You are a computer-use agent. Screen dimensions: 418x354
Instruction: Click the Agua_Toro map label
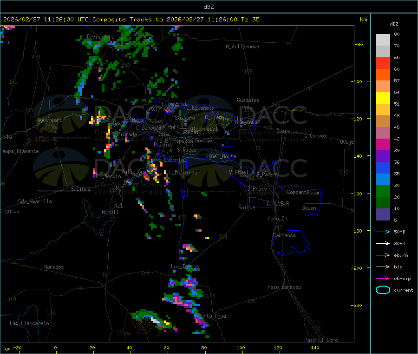pos(50,120)
